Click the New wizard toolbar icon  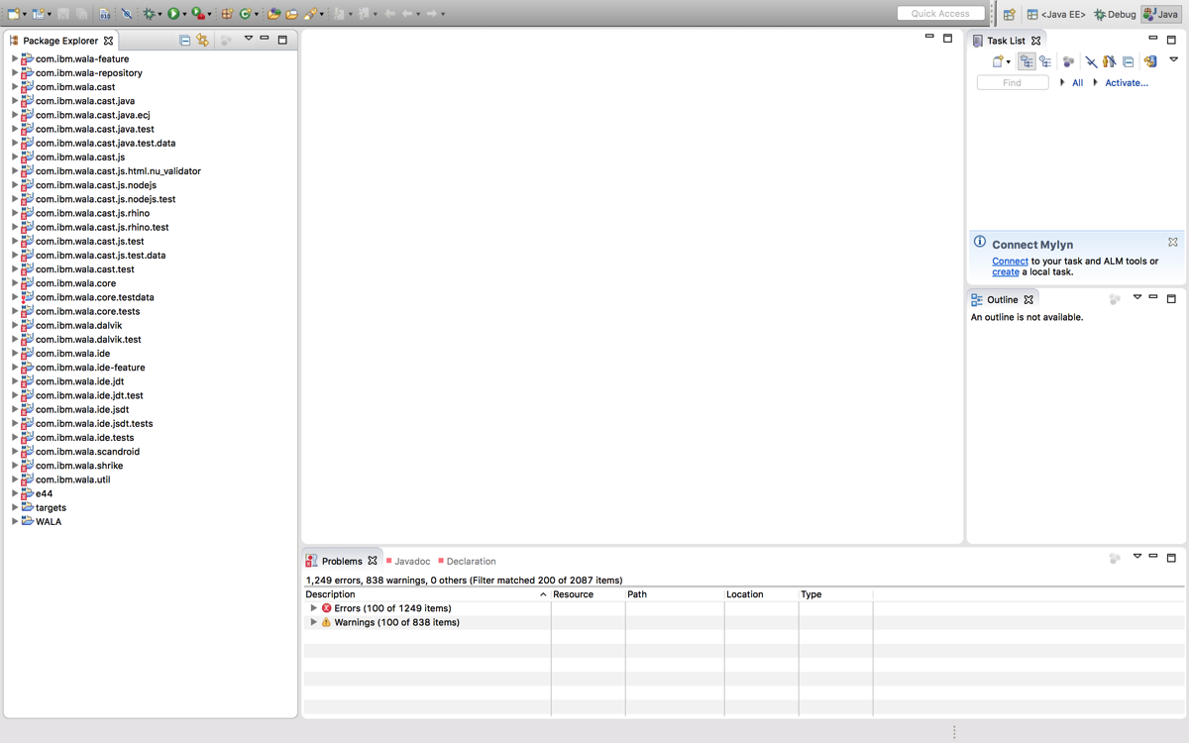coord(13,14)
